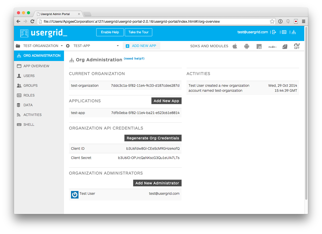Image resolution: width=322 pixels, height=234 pixels.
Task: Click the test-app application name
Action: coord(78,113)
